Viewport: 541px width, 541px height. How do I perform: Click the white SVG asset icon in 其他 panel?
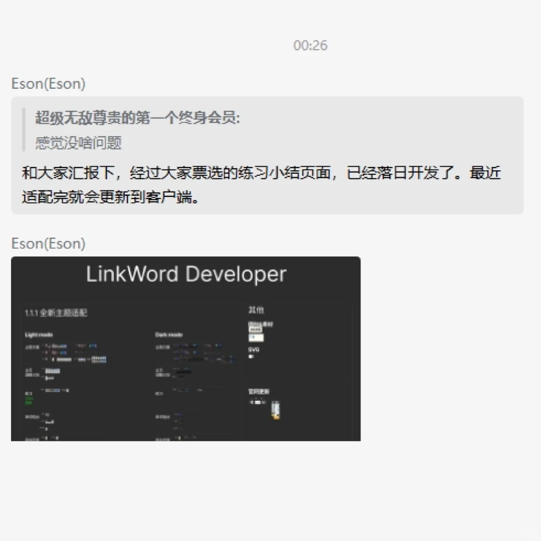click(250, 356)
